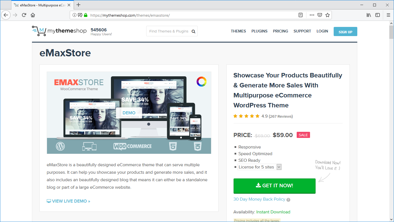Viewport: 394px width, 222px height.
Task: Click the help icon beside Money Back Policy
Action: pos(288,200)
